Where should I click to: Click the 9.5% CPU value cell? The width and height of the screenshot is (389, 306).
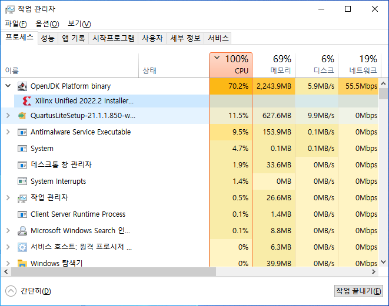coord(231,132)
